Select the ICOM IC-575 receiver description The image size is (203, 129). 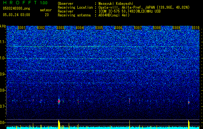(129, 11)
